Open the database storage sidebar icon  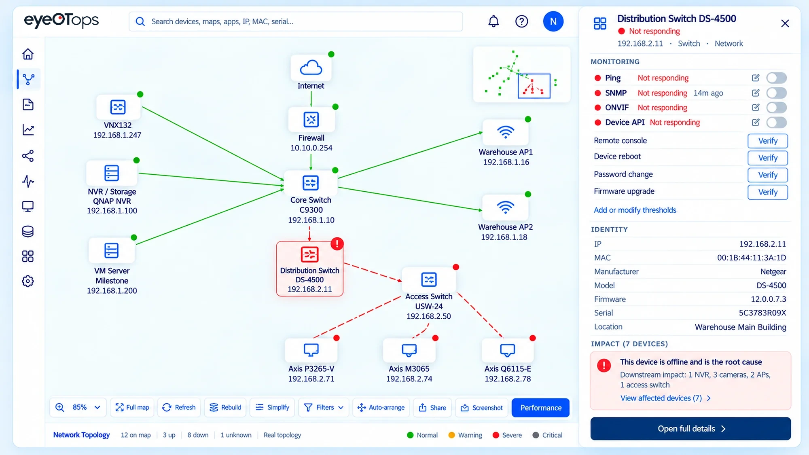pos(28,231)
